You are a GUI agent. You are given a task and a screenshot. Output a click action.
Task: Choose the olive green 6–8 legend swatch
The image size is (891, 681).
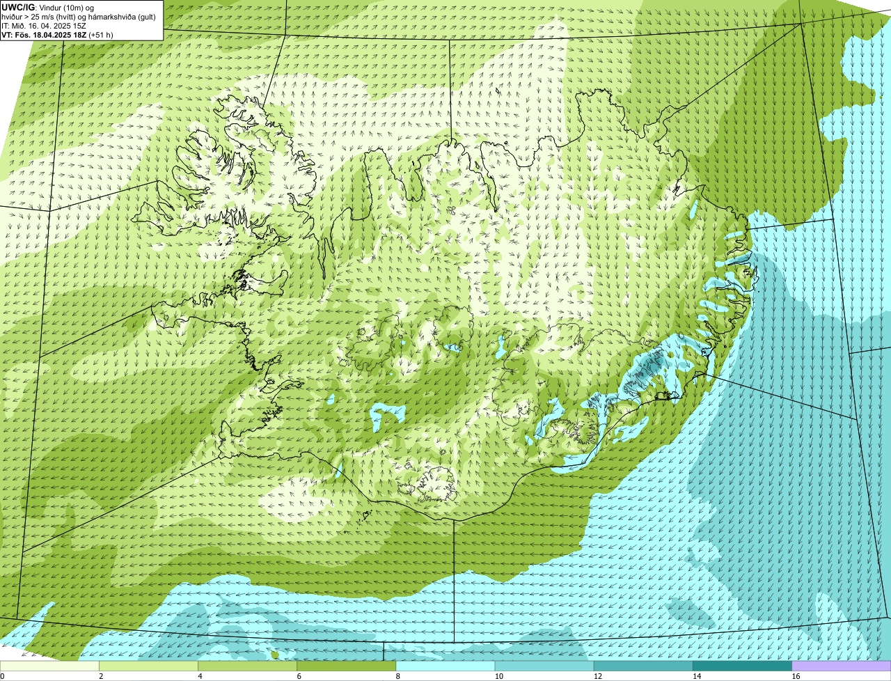[x=347, y=666]
